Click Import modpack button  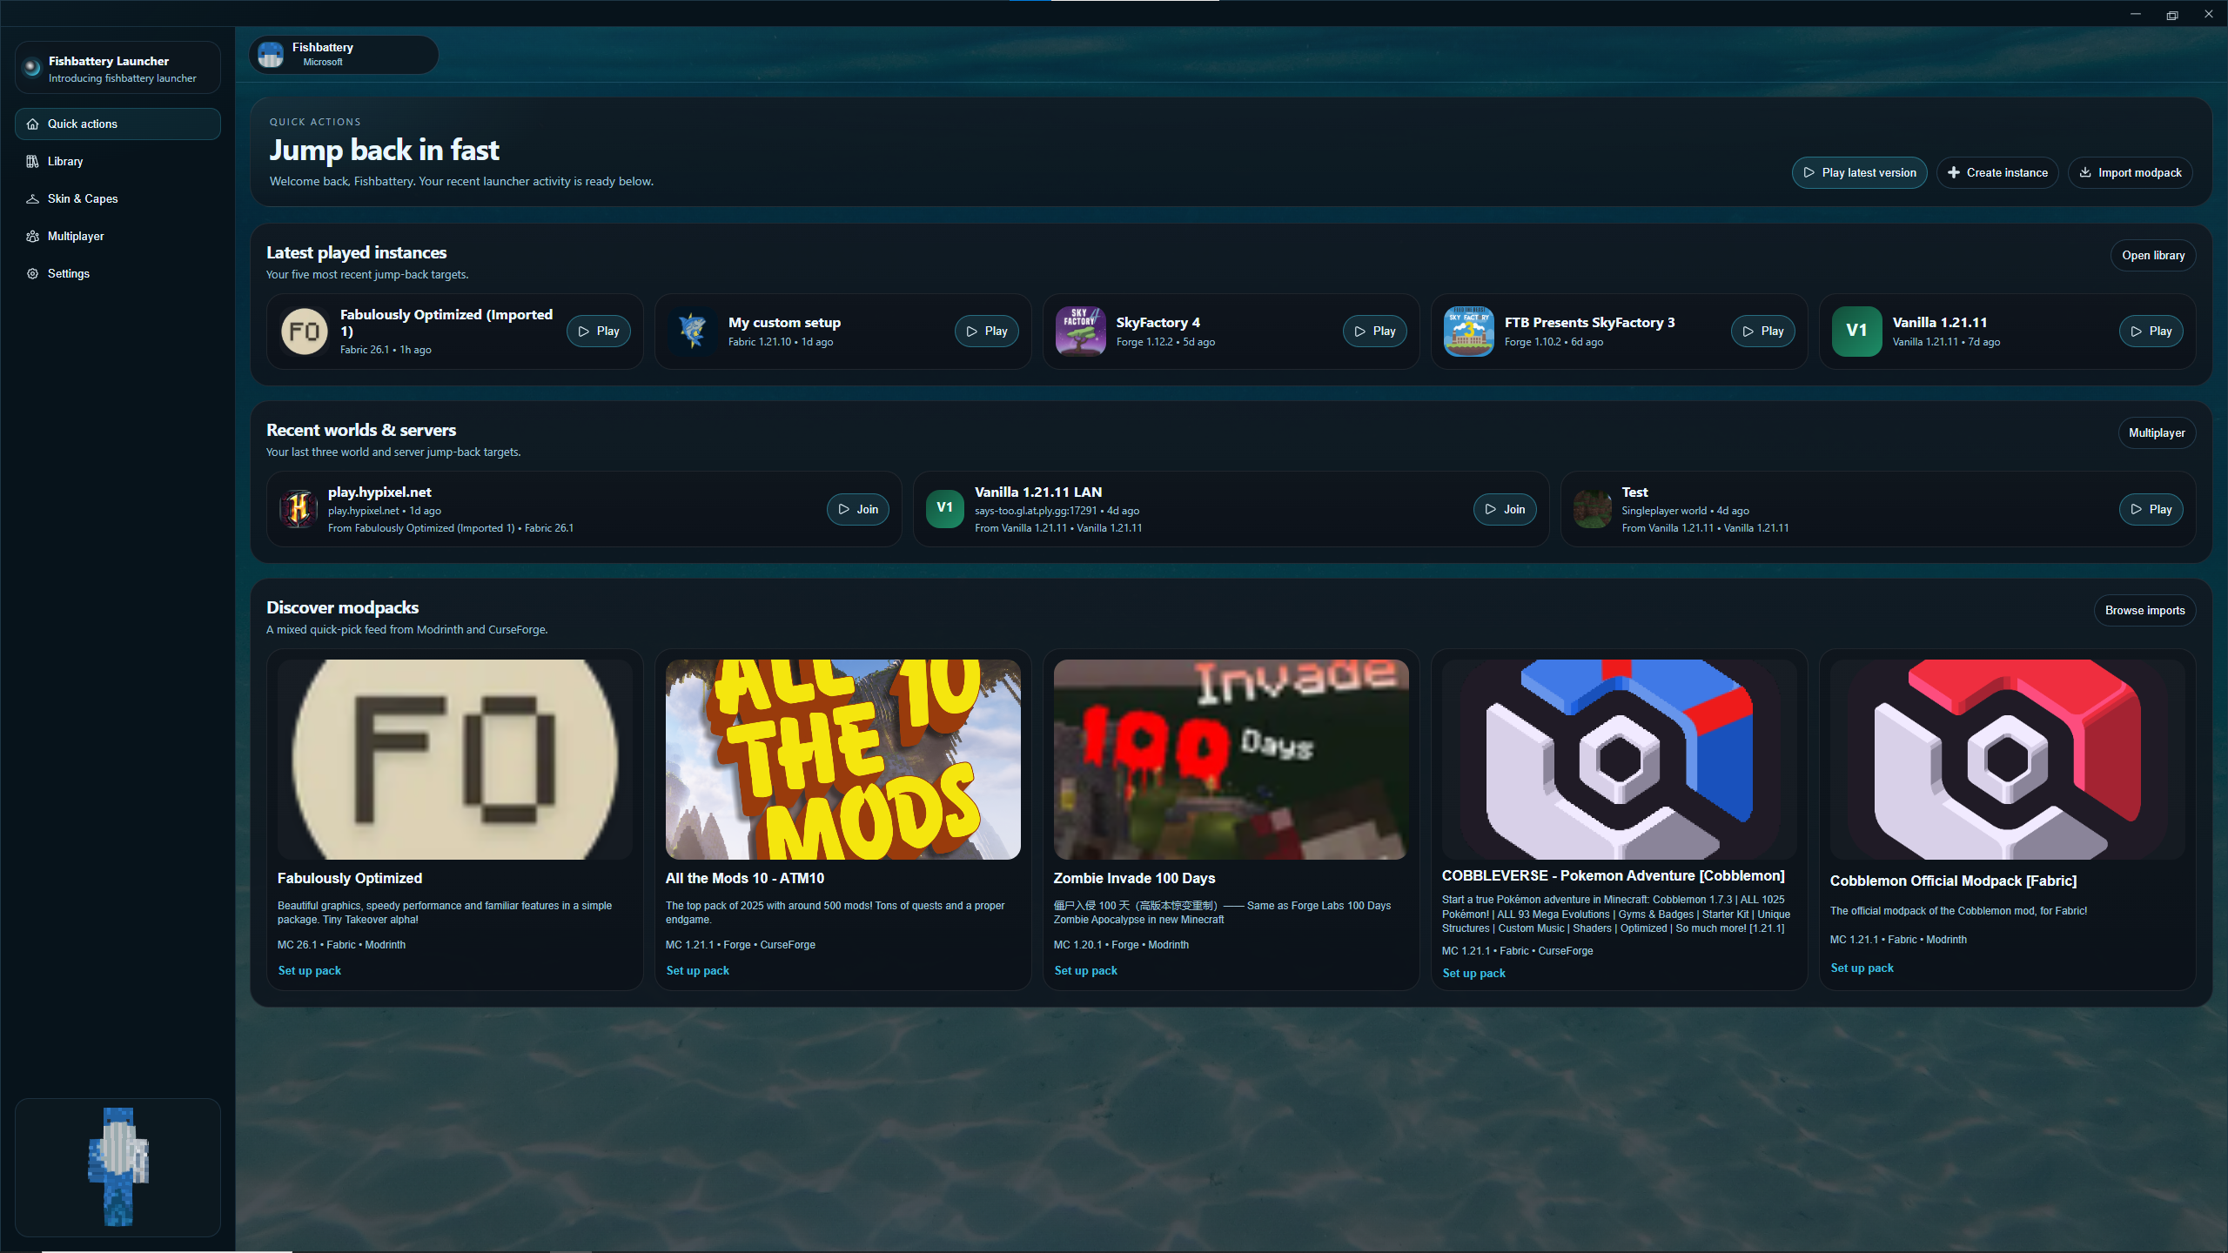point(2130,172)
